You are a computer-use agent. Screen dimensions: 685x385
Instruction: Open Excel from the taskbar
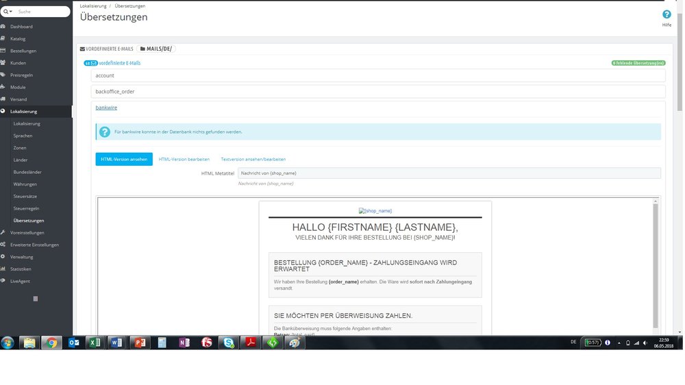(95, 343)
